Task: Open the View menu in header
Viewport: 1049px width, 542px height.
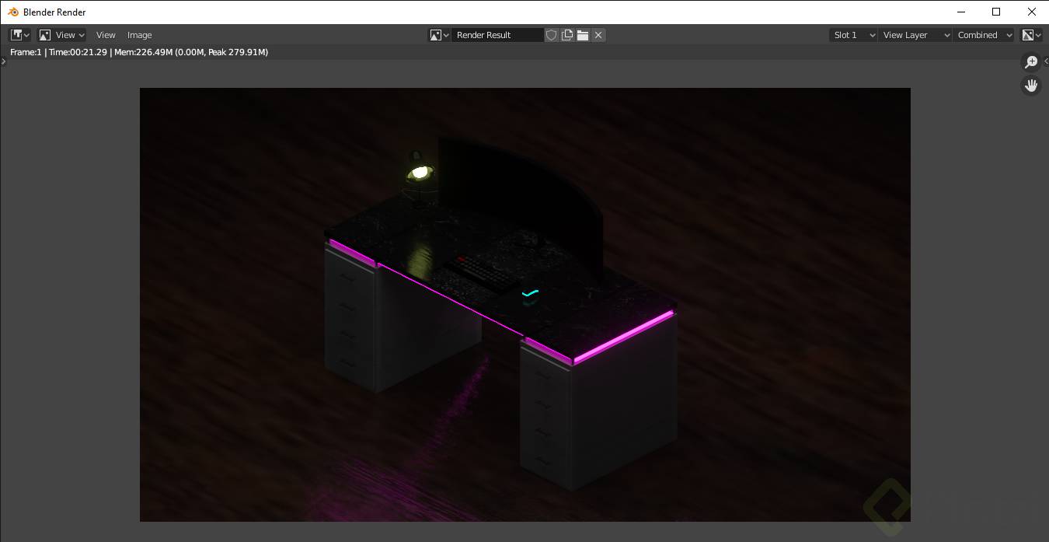Action: [106, 34]
